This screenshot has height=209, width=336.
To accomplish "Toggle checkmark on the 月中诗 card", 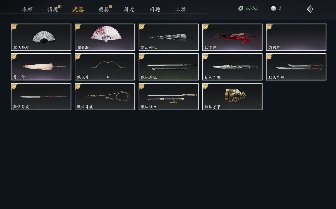I will coord(14,56).
